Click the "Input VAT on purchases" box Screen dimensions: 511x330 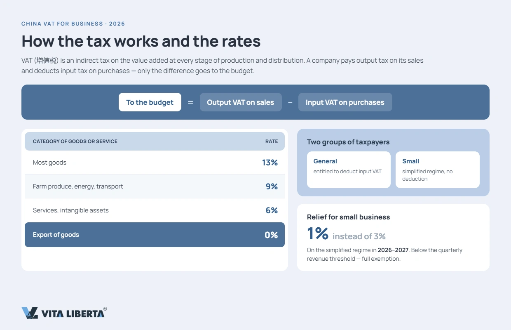click(x=345, y=102)
